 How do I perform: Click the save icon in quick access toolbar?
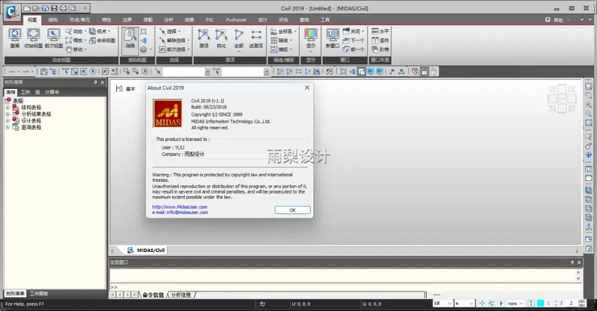click(54, 8)
